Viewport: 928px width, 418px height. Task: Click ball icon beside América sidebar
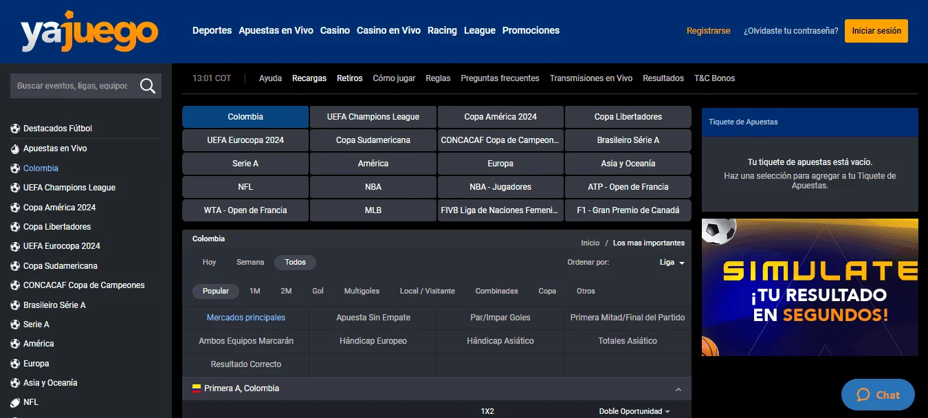(x=15, y=344)
